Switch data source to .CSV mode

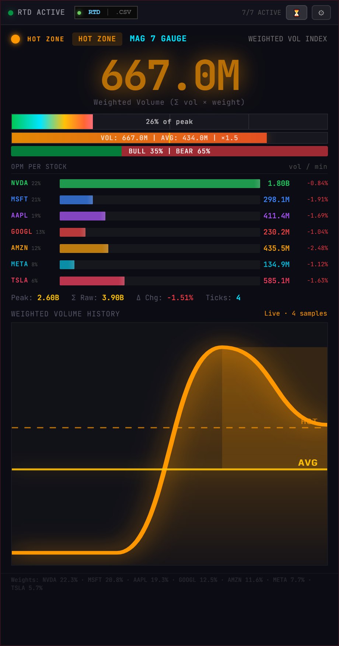point(123,12)
